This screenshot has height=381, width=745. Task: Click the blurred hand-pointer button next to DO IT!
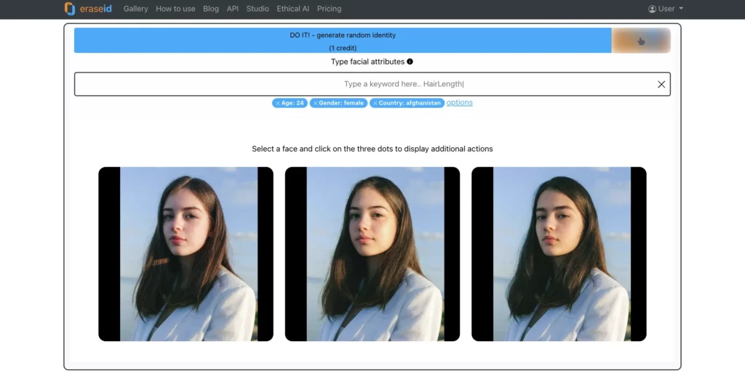point(641,41)
